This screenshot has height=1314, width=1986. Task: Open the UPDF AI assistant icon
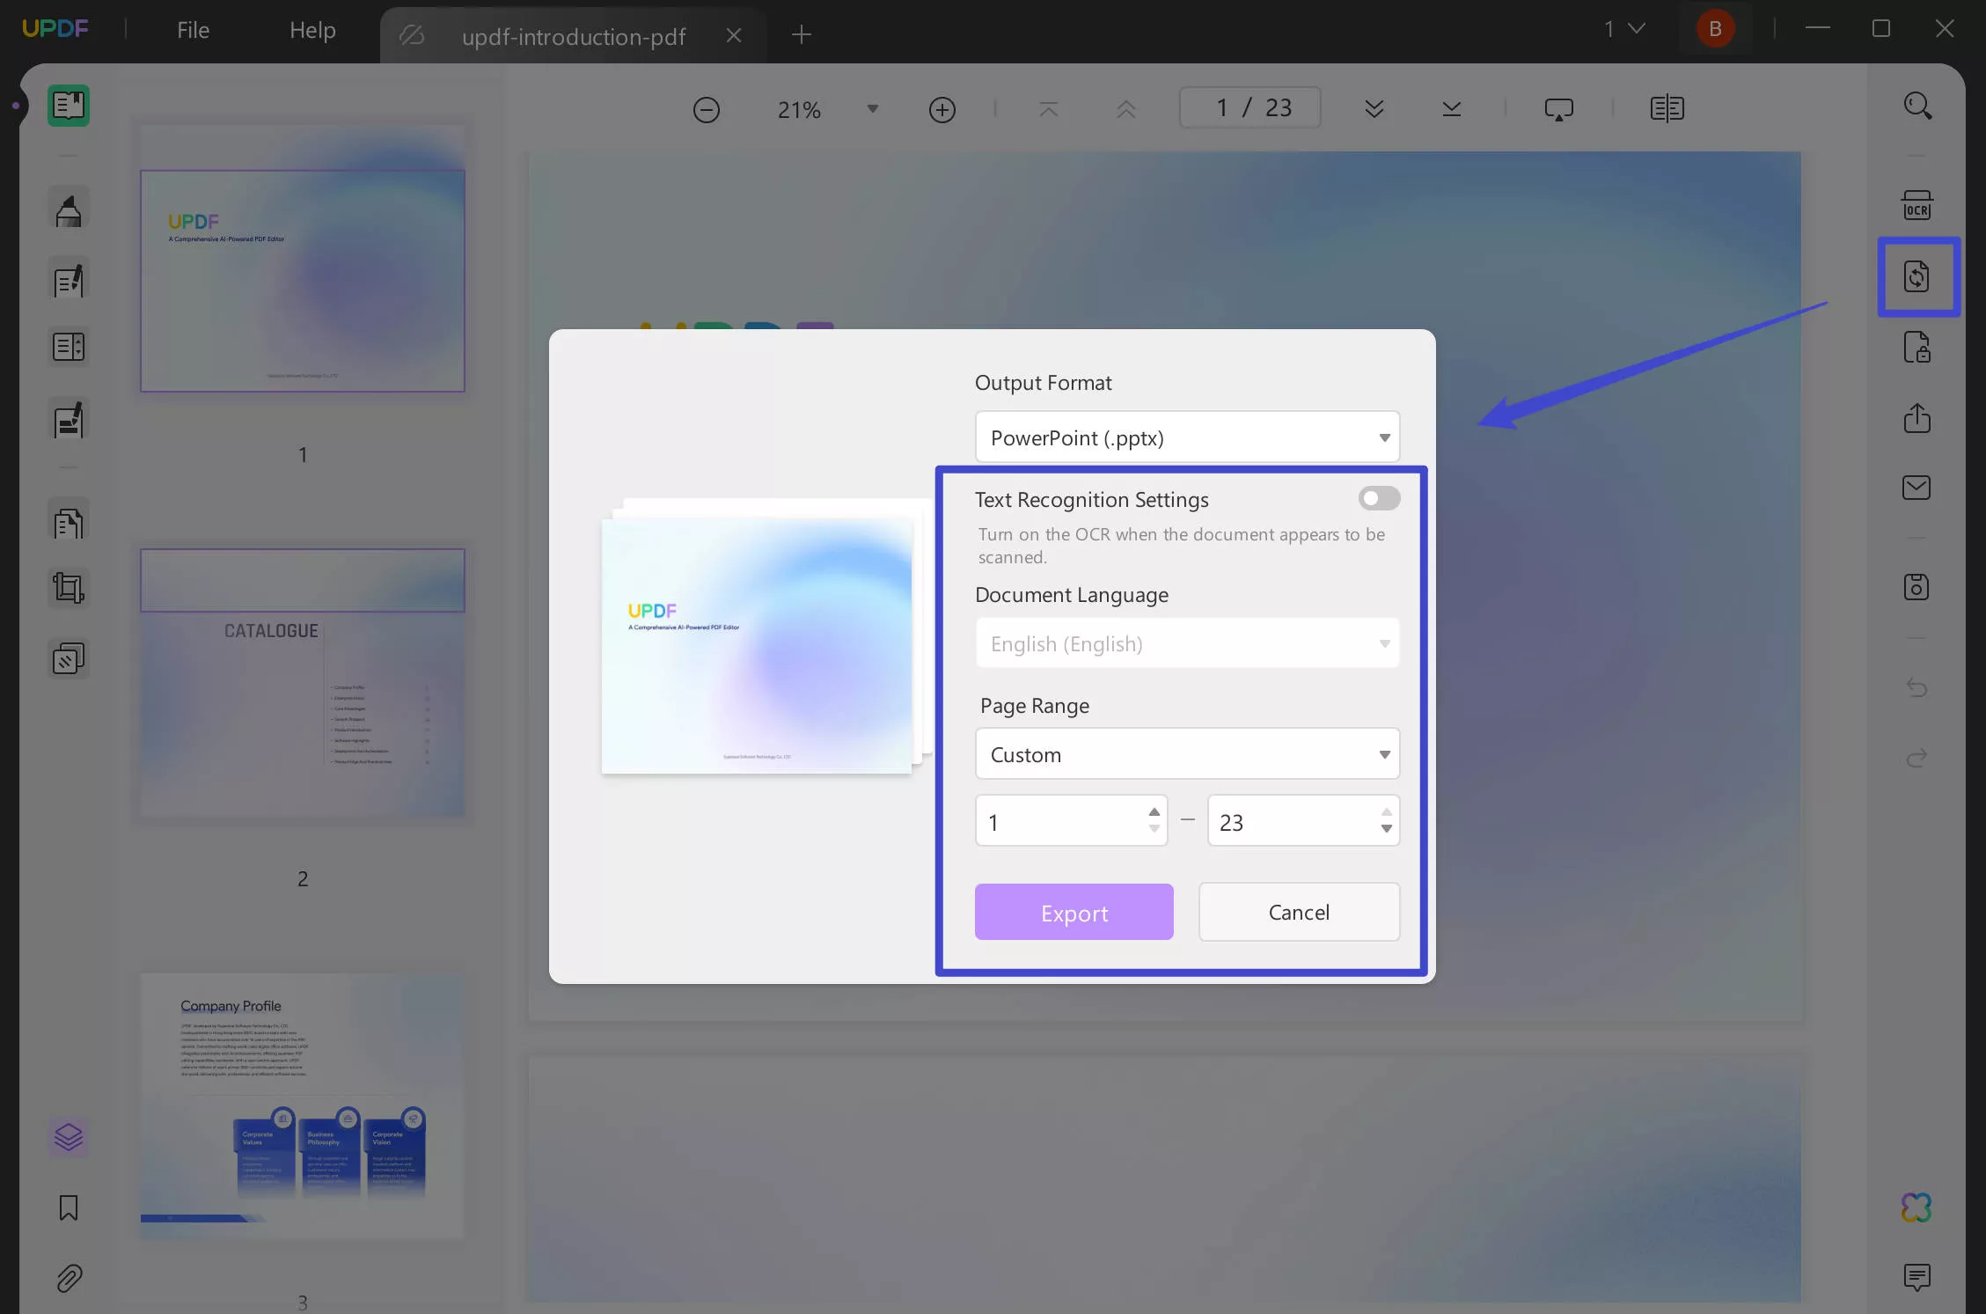(x=1916, y=1208)
